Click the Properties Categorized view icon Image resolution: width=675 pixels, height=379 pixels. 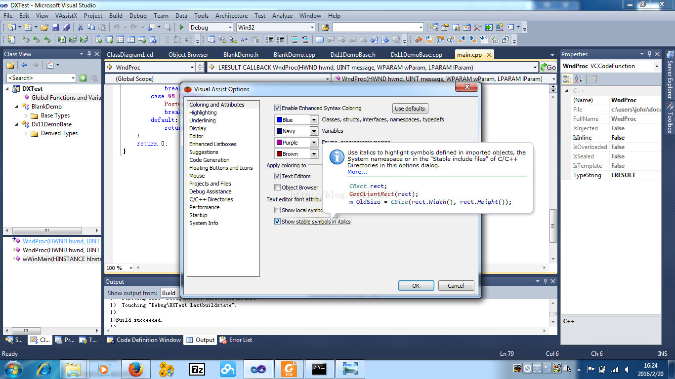pyautogui.click(x=568, y=79)
